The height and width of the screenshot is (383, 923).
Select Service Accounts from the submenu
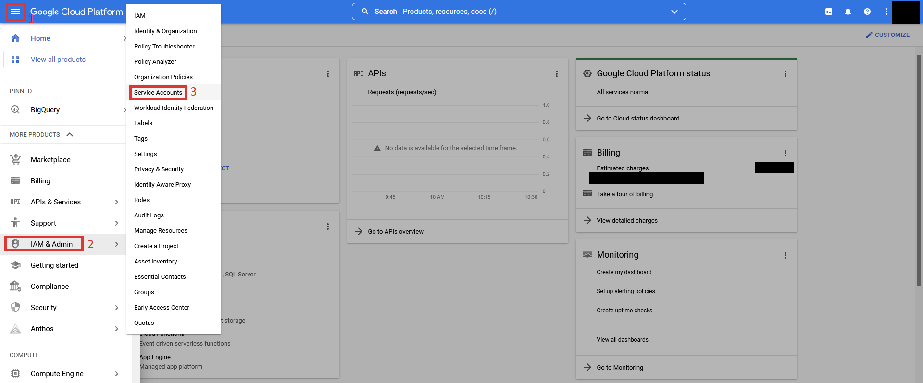174,92
